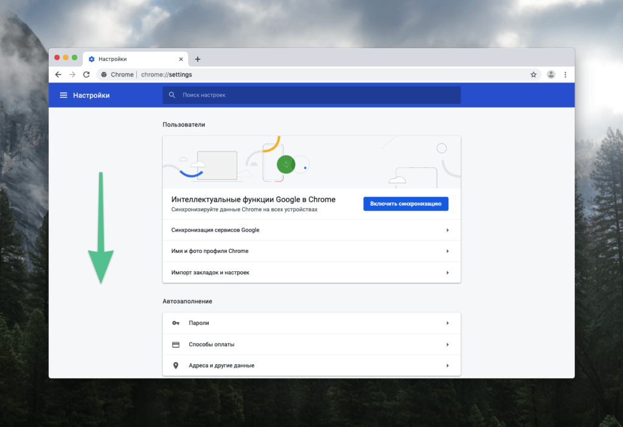Viewport: 623px width, 427px height.
Task: Switch to the Настройки tab
Action: click(x=130, y=59)
